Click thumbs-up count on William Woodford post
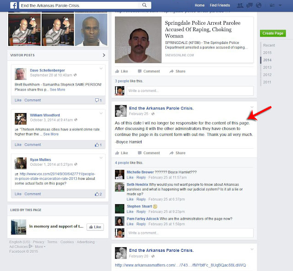Screen dimensions: 293x271 [98, 145]
